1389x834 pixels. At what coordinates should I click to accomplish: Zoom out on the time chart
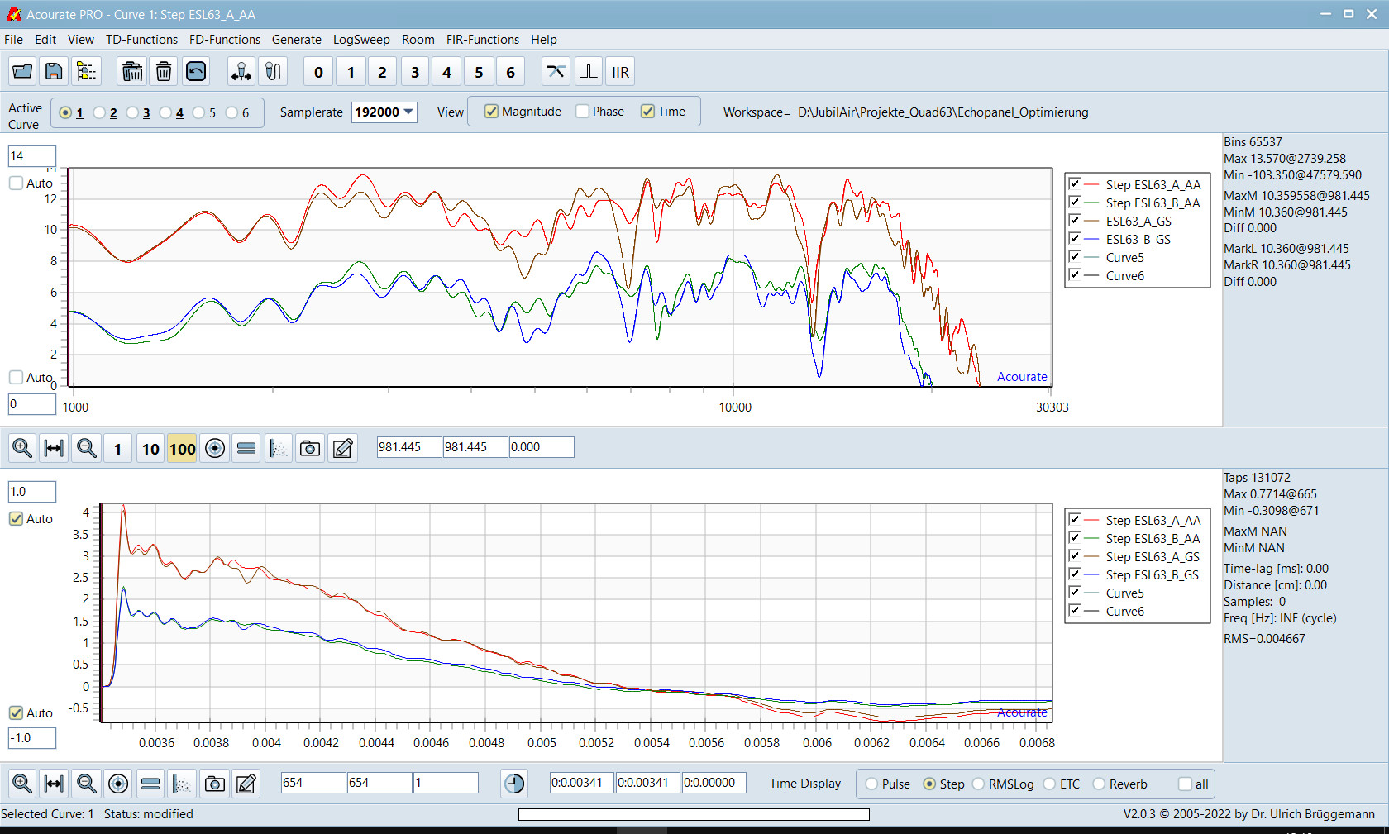(x=86, y=784)
